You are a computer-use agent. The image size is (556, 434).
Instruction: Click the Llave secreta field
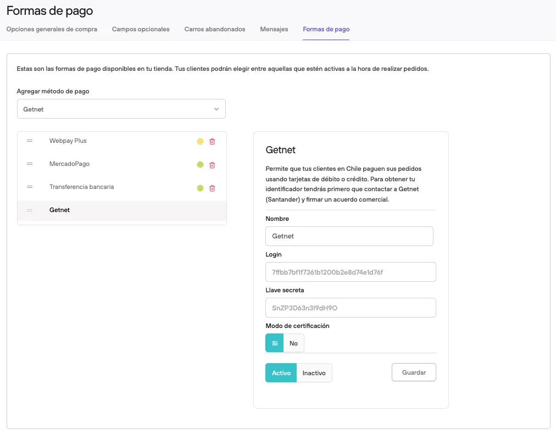point(351,308)
